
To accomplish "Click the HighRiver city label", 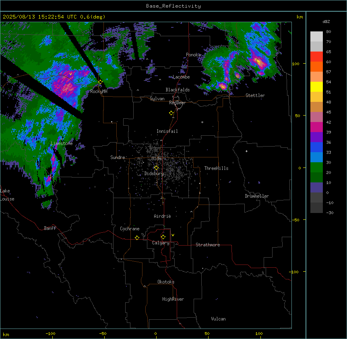I will point(173,299).
